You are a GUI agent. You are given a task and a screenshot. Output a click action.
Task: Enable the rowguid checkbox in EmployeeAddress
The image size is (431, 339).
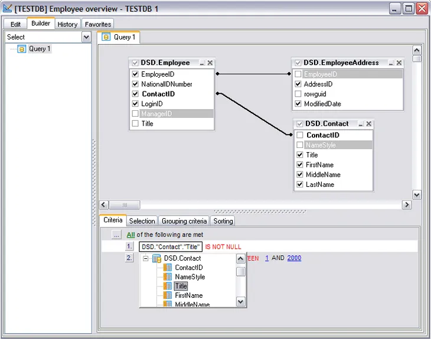tap(298, 94)
